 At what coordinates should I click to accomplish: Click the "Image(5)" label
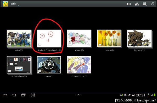(x=110, y=50)
